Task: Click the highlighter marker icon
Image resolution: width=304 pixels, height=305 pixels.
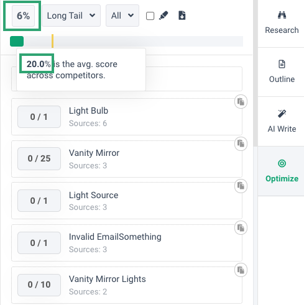Action: point(164,16)
